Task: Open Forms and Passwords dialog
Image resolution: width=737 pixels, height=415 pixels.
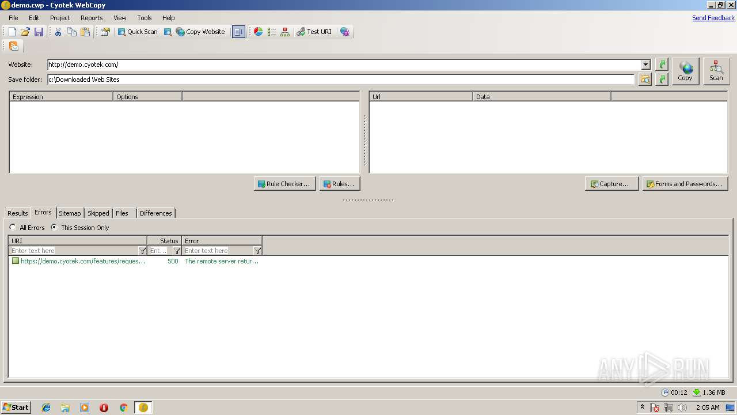Action: pos(685,184)
